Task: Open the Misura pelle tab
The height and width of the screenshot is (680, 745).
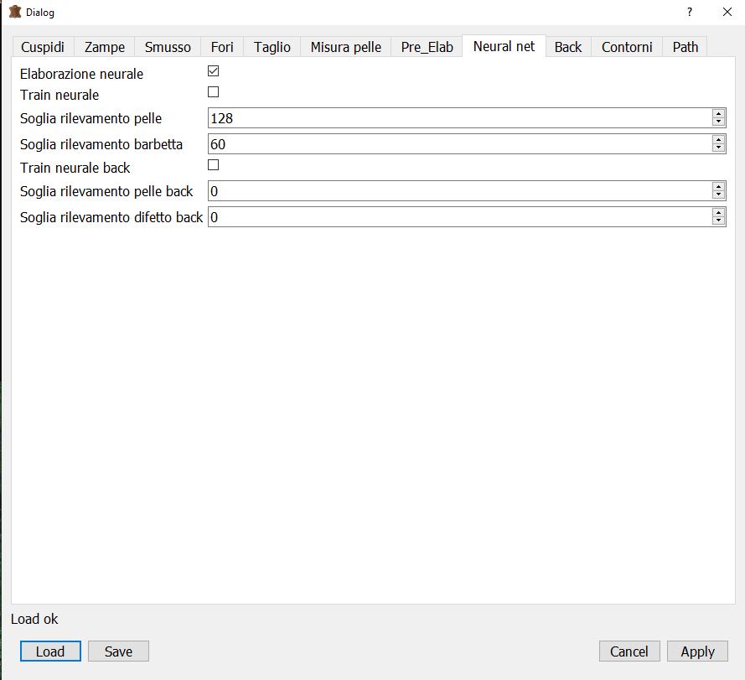Action: pos(345,47)
